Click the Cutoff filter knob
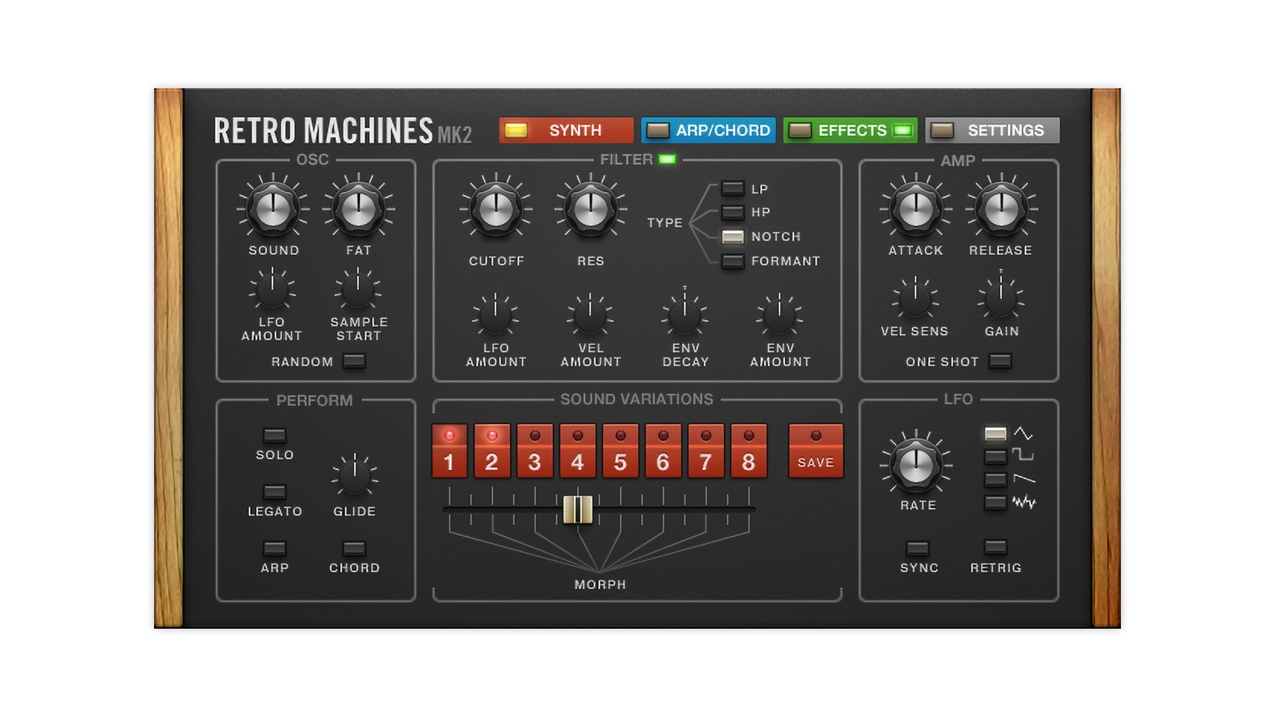The image size is (1275, 717). pyautogui.click(x=495, y=210)
